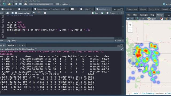Remove the current viewer item with the red X
This screenshot has height=96, width=171.
click(161, 19)
